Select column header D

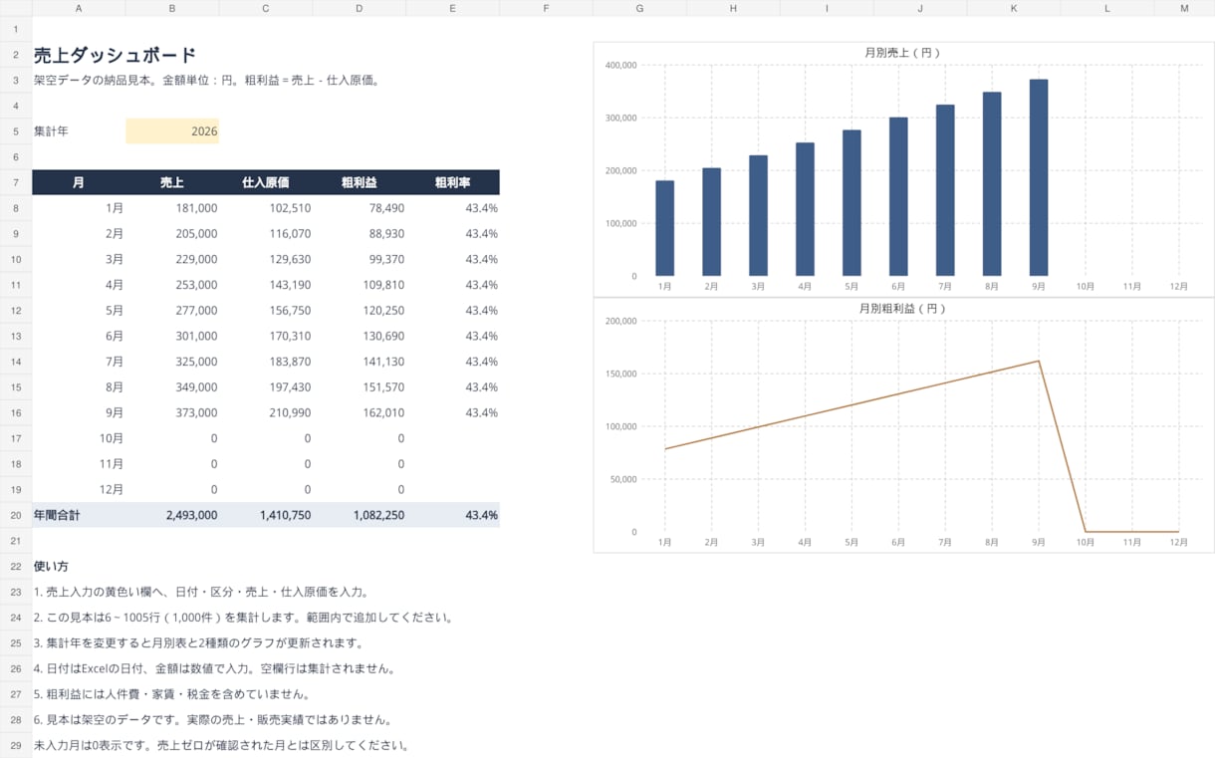click(360, 8)
